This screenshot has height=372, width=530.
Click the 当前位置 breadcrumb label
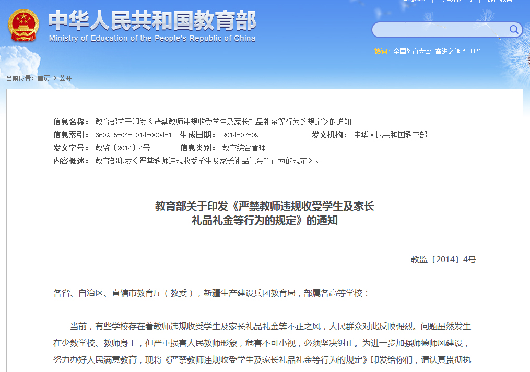(20, 78)
